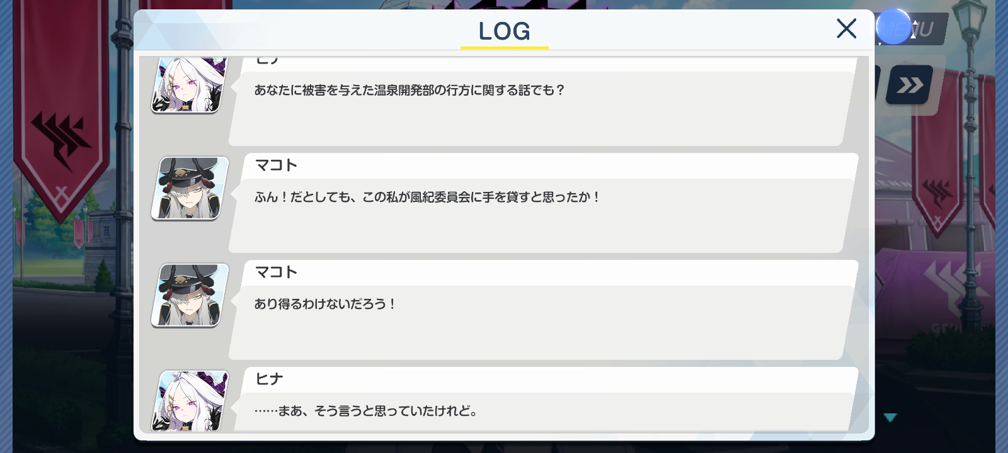Select Makoto's portrait beside あり得るわけないだろう
This screenshot has height=453, width=1008.
click(189, 295)
